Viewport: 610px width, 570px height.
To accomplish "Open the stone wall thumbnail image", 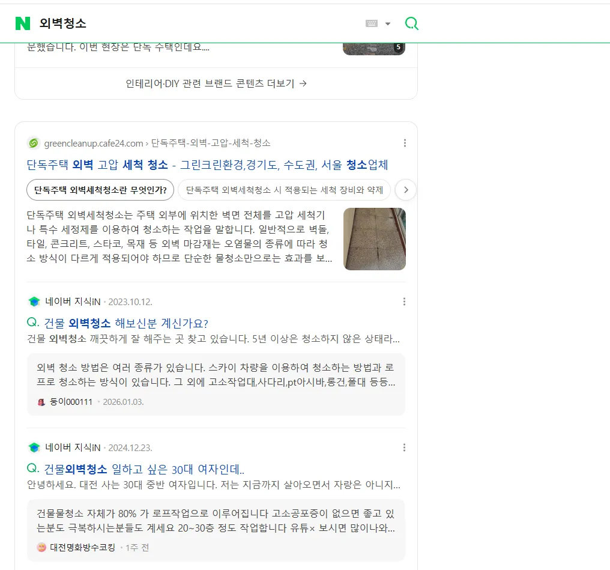I will [375, 239].
